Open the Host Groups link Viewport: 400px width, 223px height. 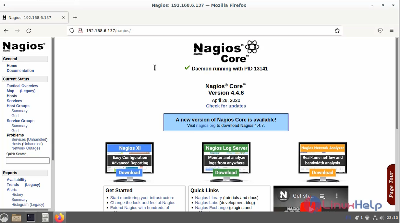point(18,106)
